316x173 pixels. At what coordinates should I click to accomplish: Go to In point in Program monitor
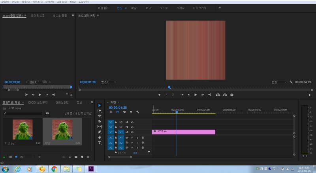click(x=182, y=95)
